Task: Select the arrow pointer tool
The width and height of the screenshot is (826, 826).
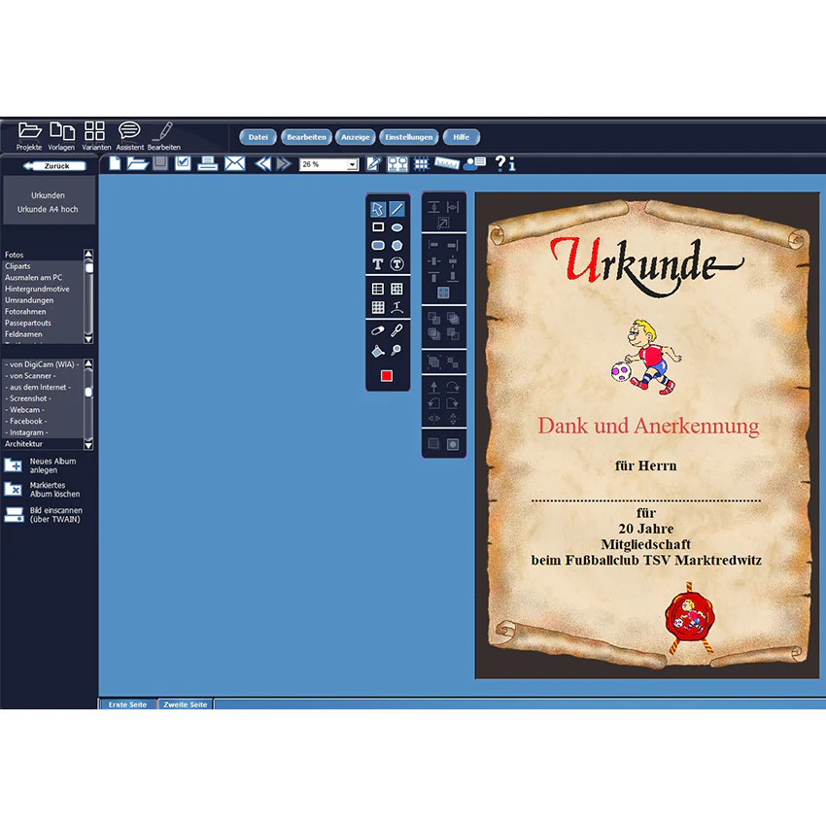Action: [x=378, y=209]
